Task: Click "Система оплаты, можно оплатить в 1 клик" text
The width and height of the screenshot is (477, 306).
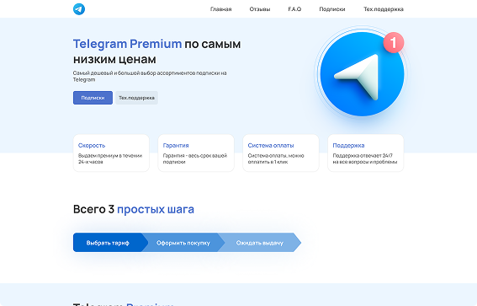Action: [x=276, y=158]
